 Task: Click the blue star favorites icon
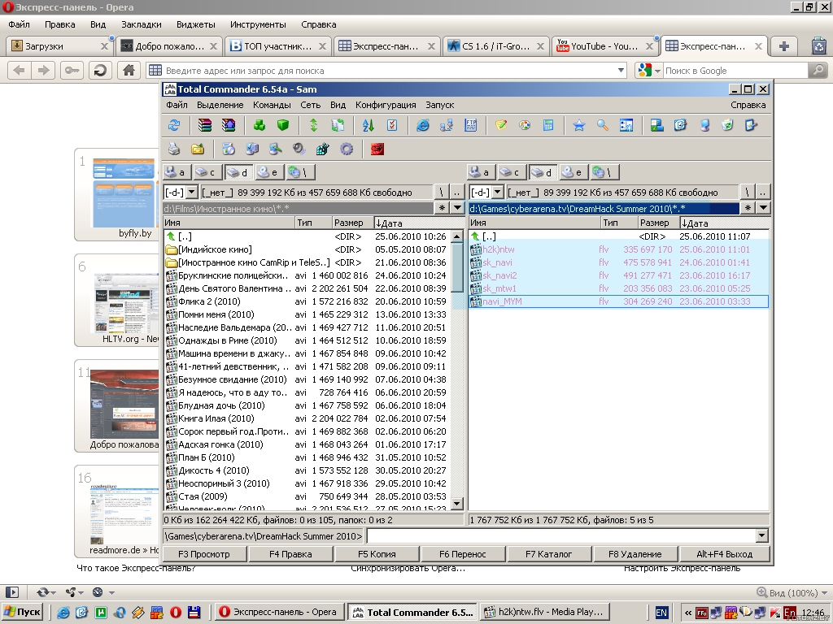click(x=579, y=125)
